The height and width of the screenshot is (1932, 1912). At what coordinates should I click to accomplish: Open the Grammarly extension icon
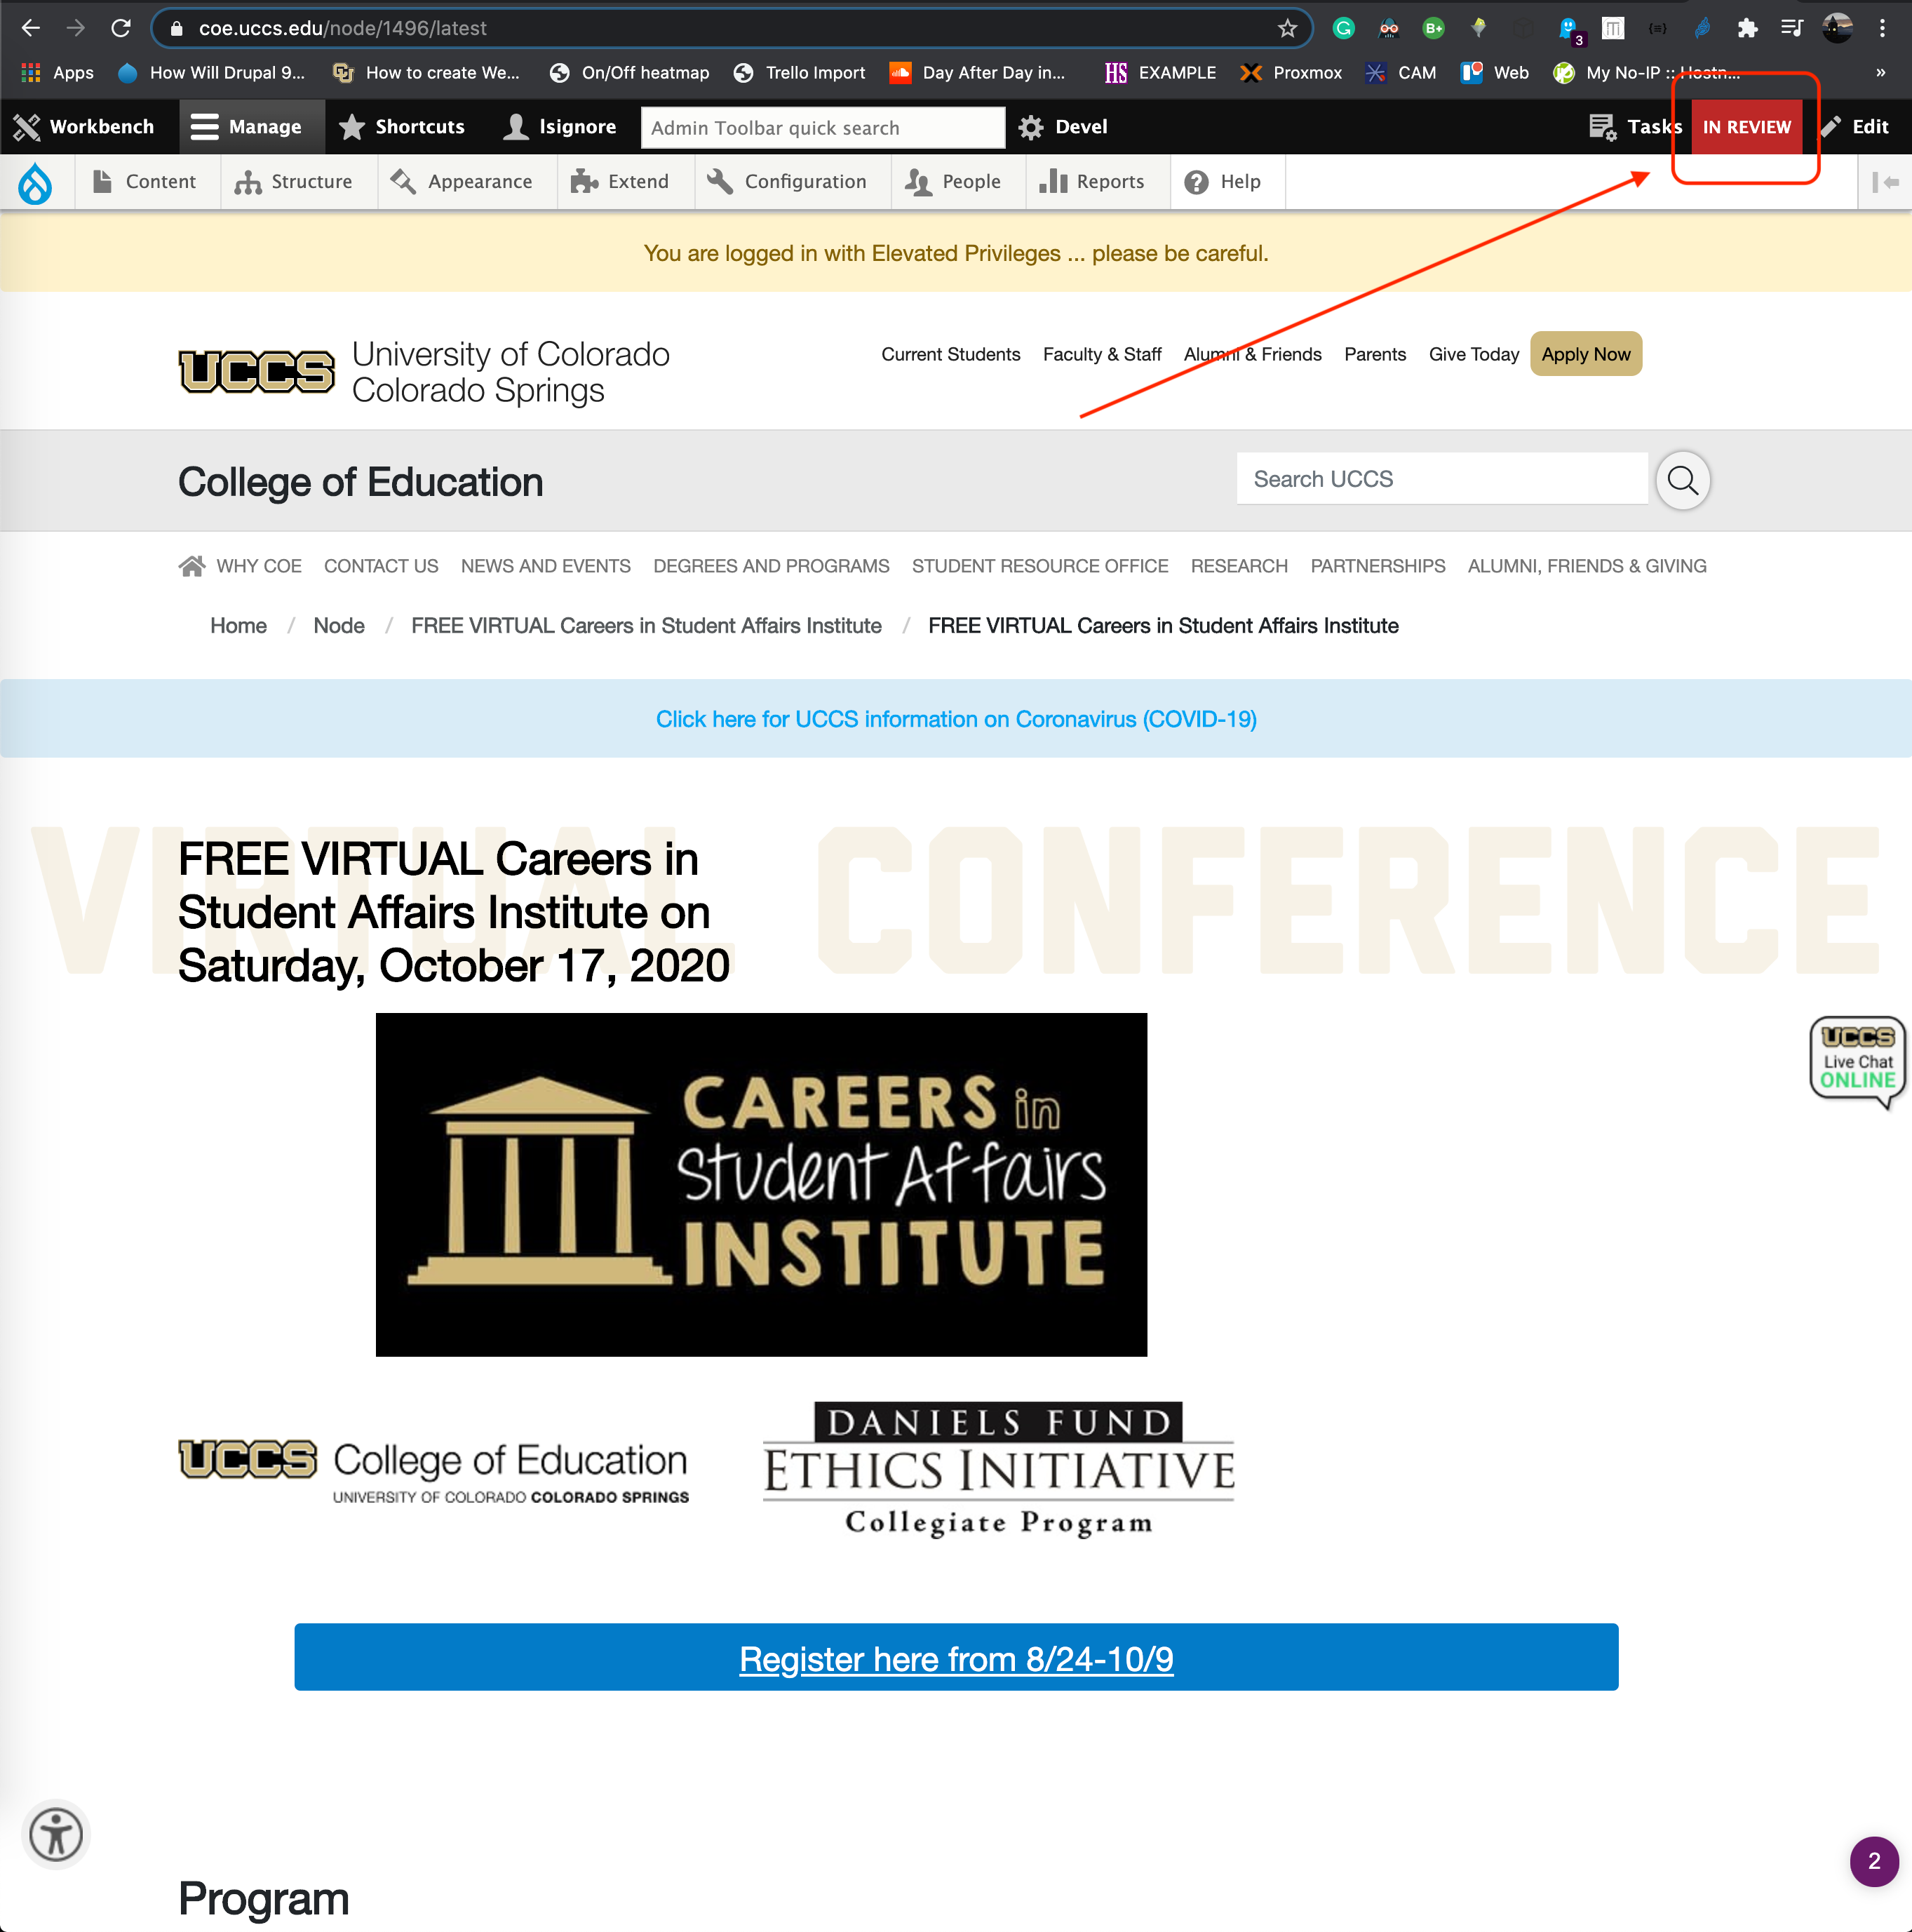(x=1343, y=28)
